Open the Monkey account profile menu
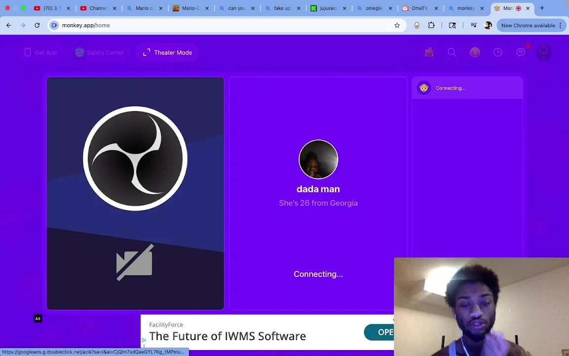This screenshot has width=569, height=356. tap(543, 52)
